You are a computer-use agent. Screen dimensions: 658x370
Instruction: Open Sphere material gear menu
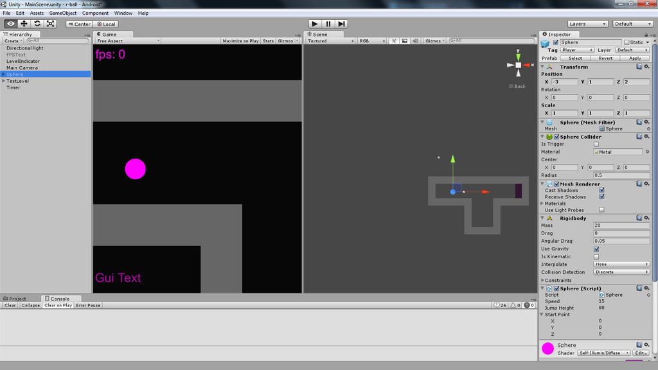pyautogui.click(x=646, y=345)
